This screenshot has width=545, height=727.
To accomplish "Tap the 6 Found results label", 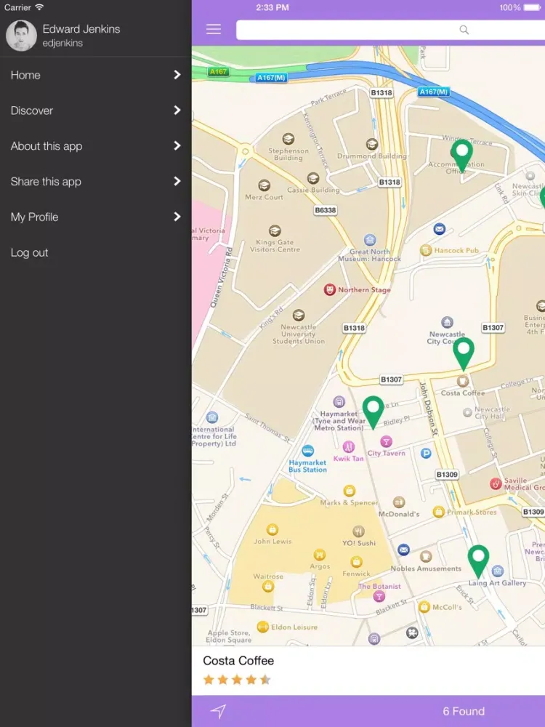I will coord(464,711).
